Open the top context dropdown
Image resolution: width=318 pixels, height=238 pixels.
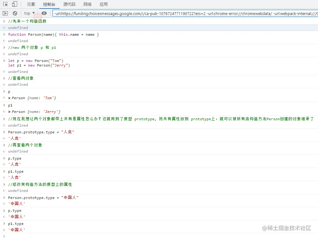coord(29,13)
